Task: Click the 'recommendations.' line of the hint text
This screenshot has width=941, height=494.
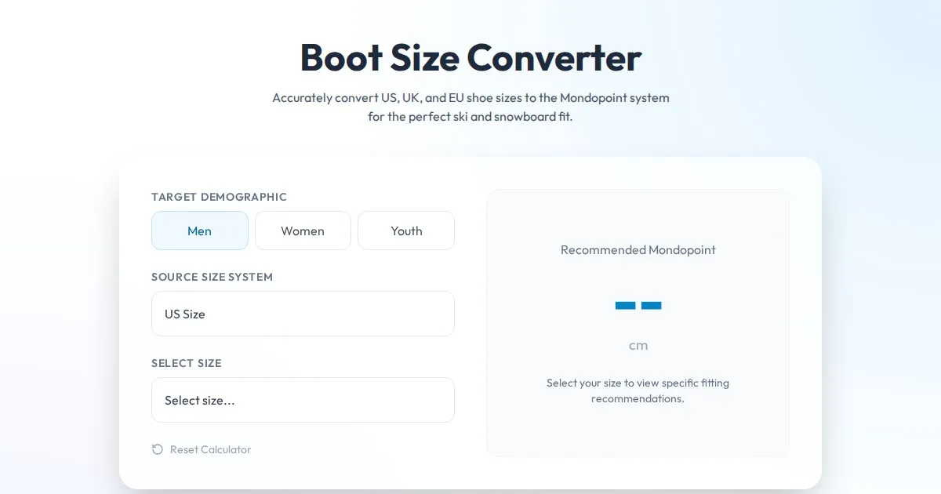Action: point(638,398)
